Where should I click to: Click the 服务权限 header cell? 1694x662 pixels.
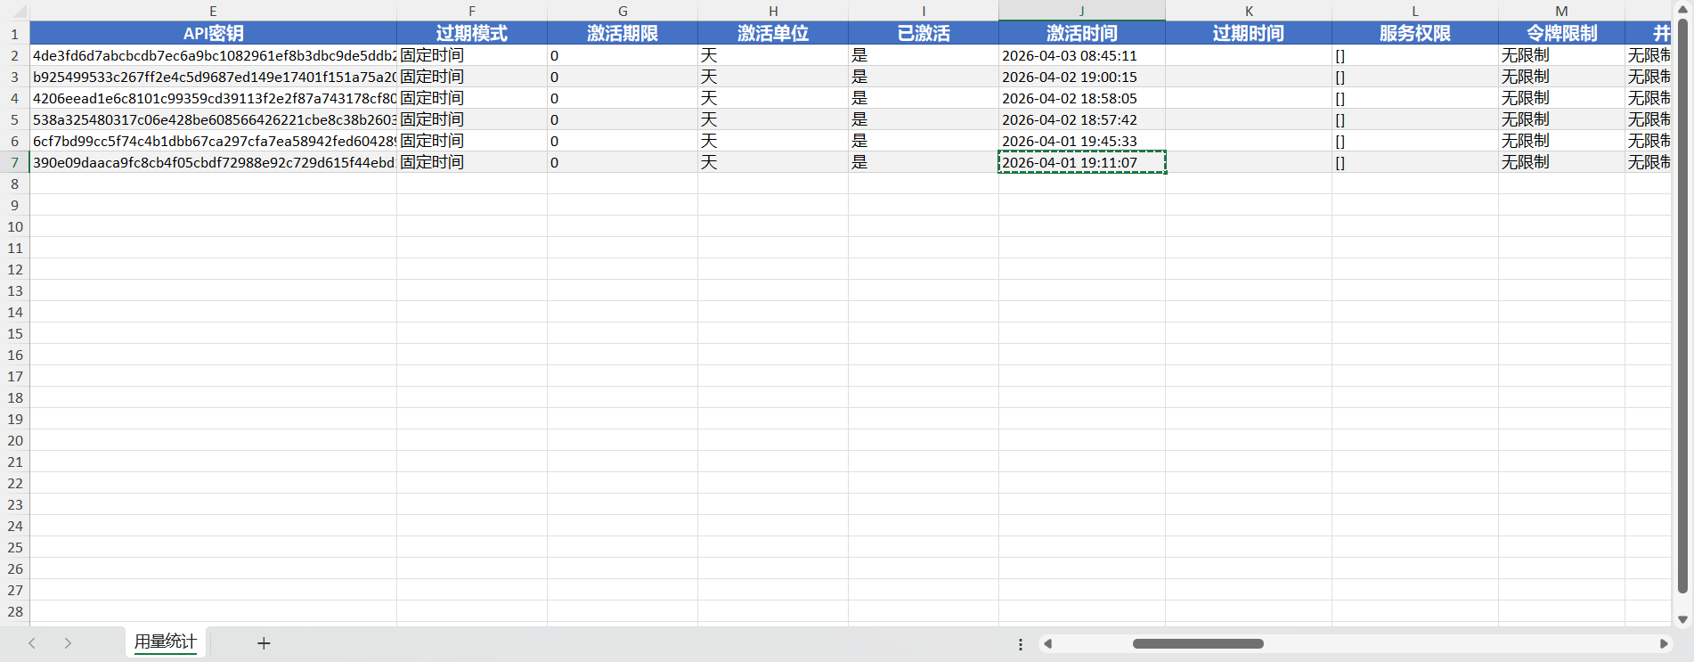click(x=1414, y=33)
